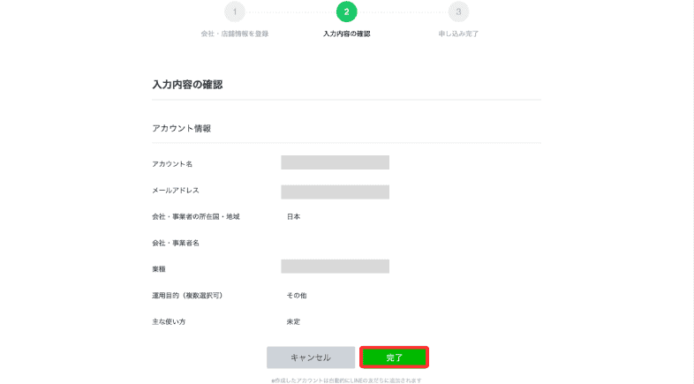This screenshot has height=384, width=694.
Task: Click the 運用目的(複数選択可) label
Action: tap(187, 296)
